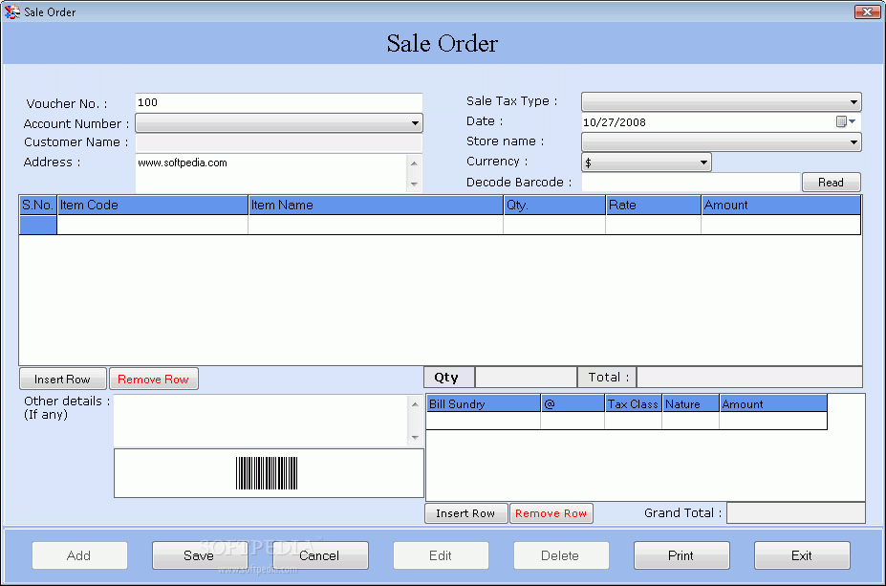
Task: Click the barcode image preview
Action: tap(267, 473)
